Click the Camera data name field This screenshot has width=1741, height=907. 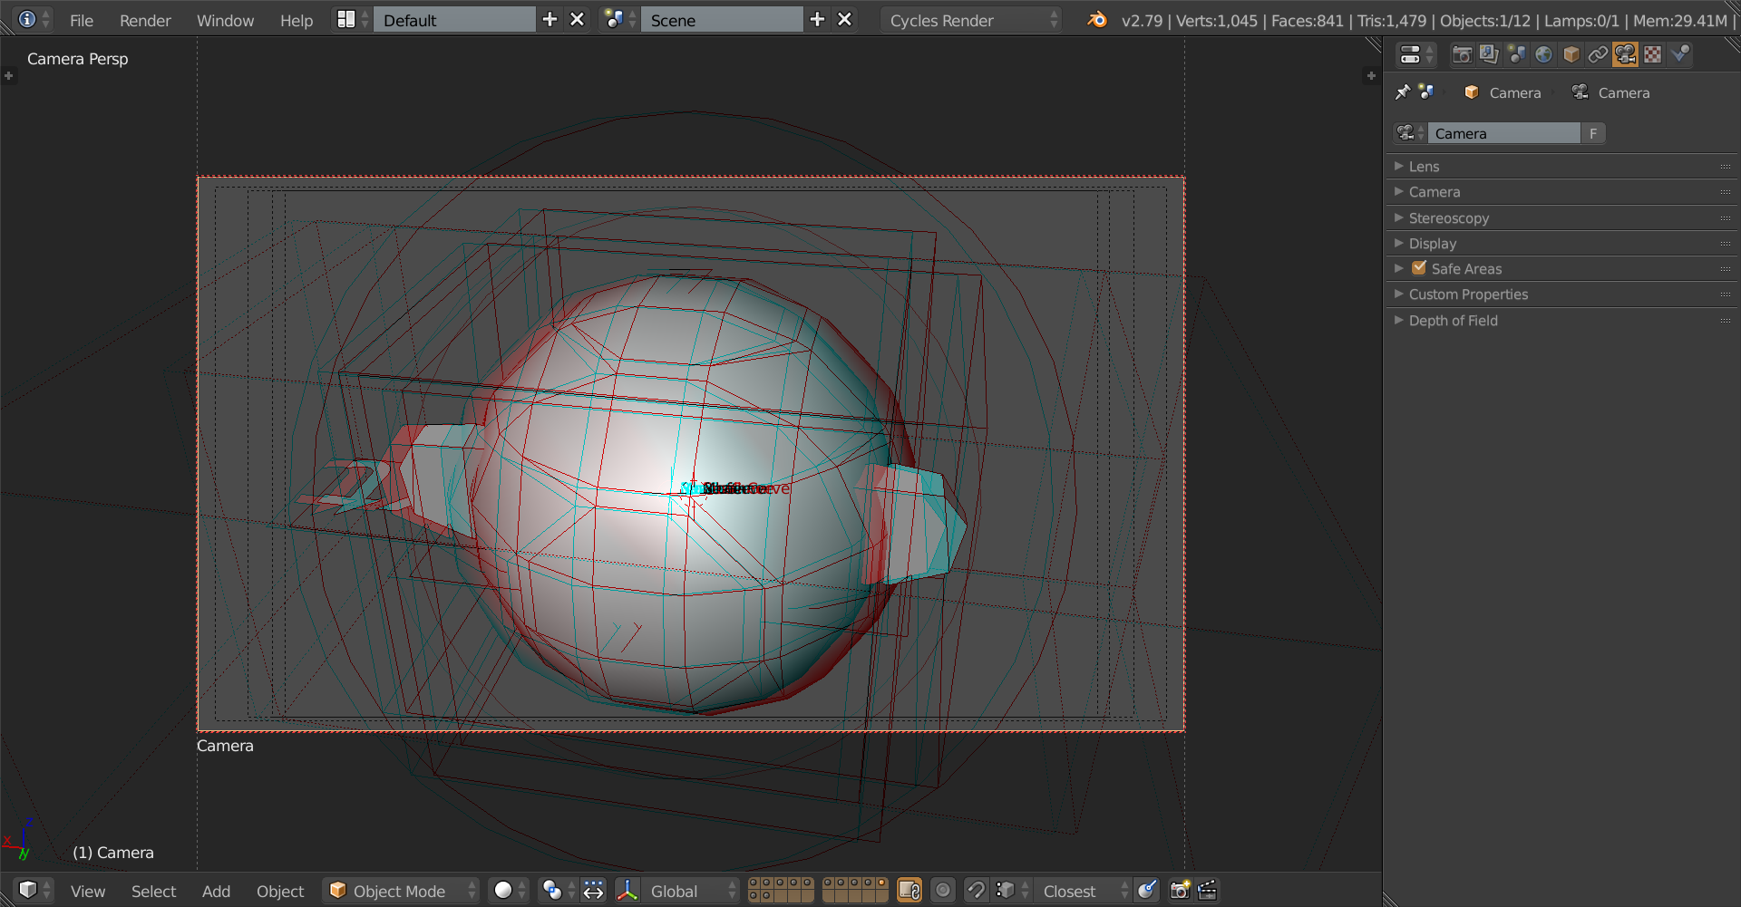pyautogui.click(x=1503, y=133)
